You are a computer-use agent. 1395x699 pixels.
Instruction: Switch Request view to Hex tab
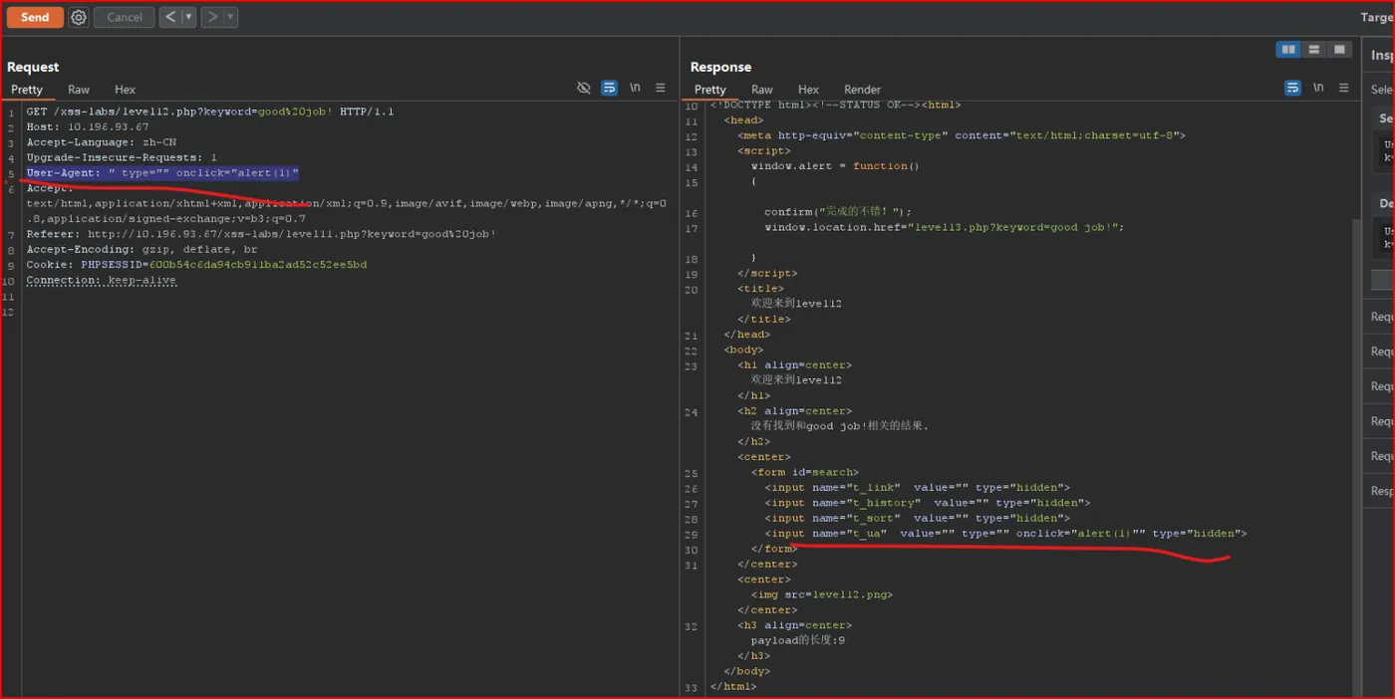pyautogui.click(x=125, y=90)
